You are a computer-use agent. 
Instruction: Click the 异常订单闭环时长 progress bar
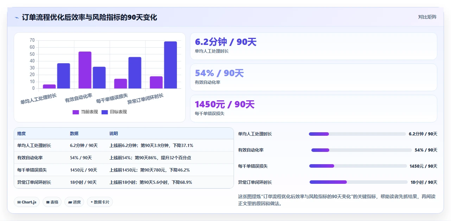358,182
